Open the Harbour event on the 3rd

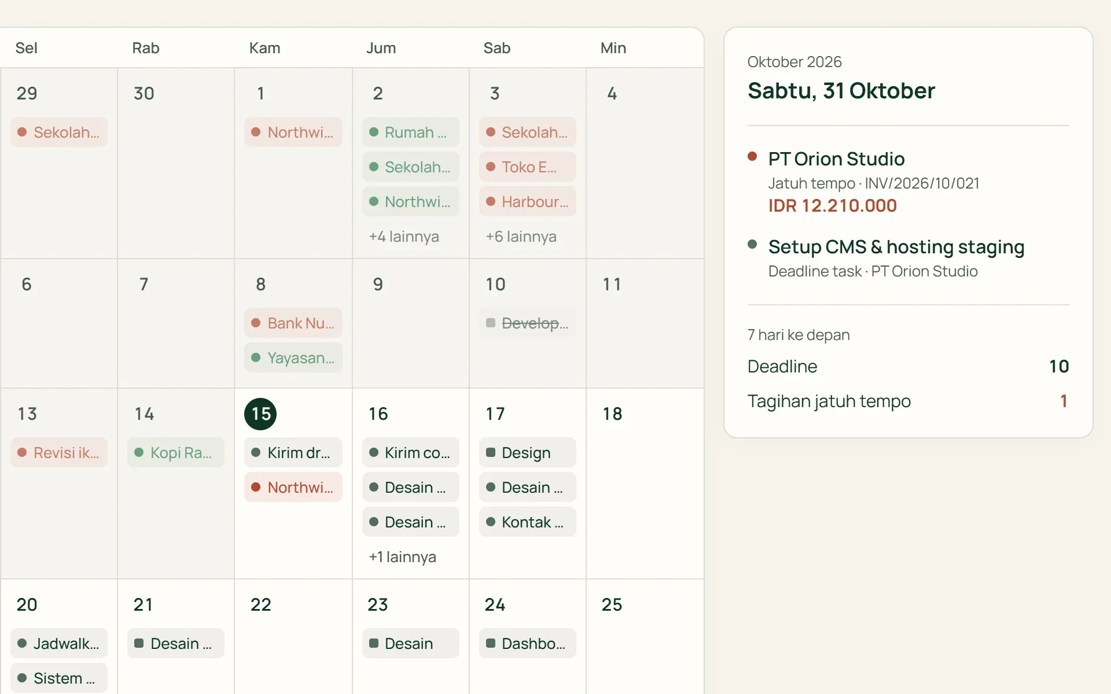pos(527,201)
